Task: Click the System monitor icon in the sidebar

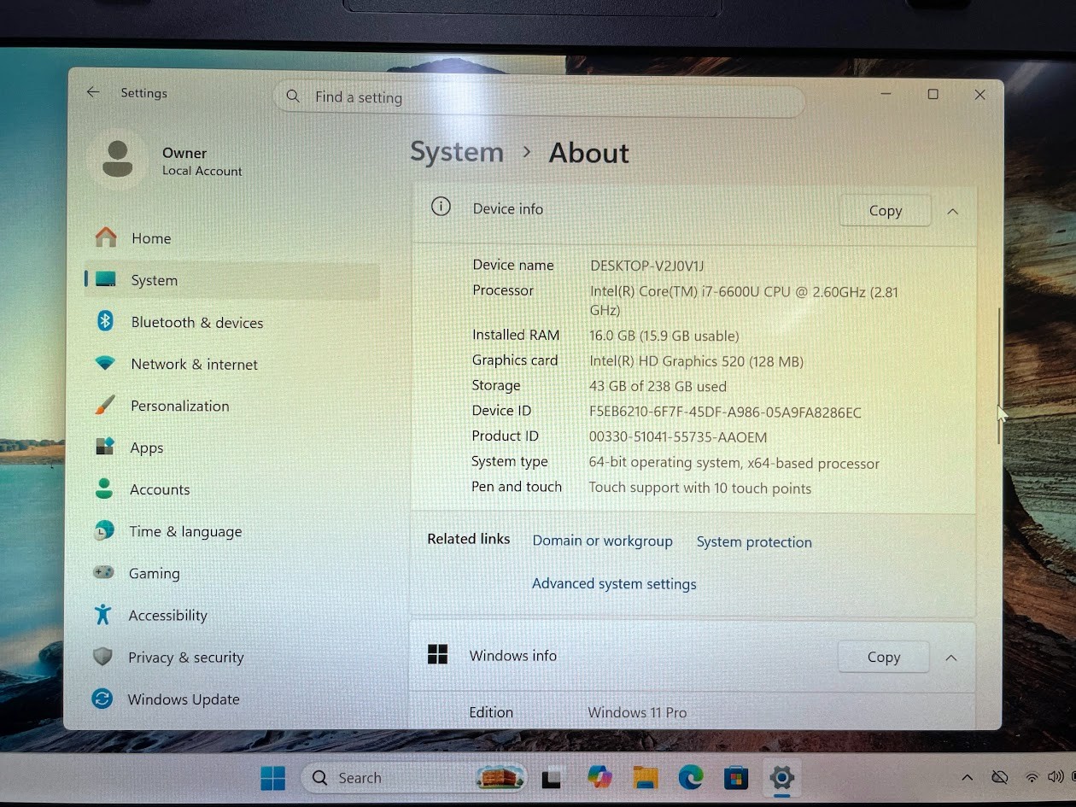Action: [106, 279]
